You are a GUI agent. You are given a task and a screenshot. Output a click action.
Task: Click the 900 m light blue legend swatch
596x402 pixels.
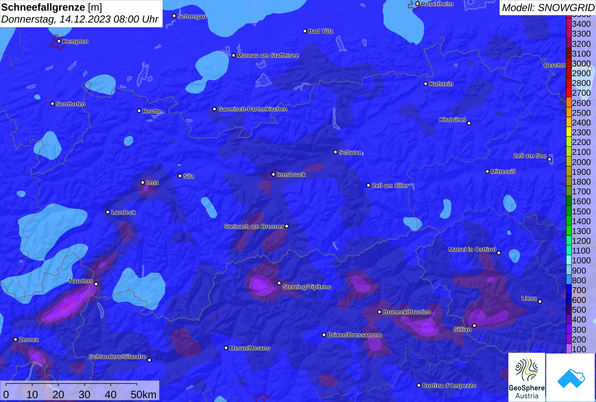(568, 270)
